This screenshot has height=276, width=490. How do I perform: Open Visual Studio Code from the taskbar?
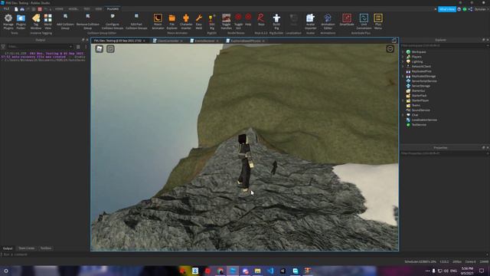270,271
